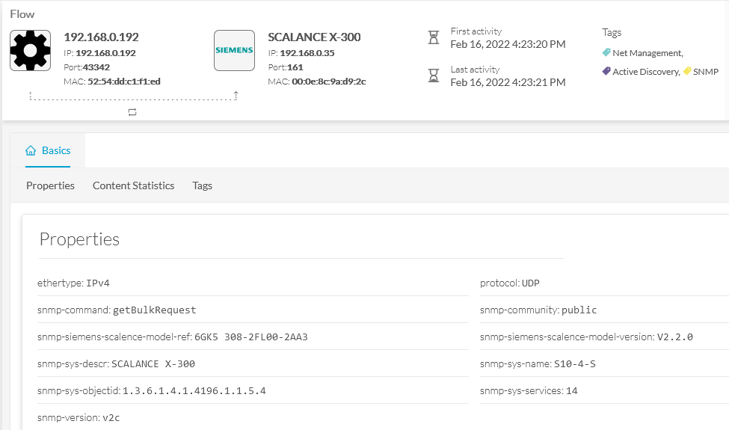Select destination IP 192.168.0.35
729x430 pixels.
tap(307, 53)
